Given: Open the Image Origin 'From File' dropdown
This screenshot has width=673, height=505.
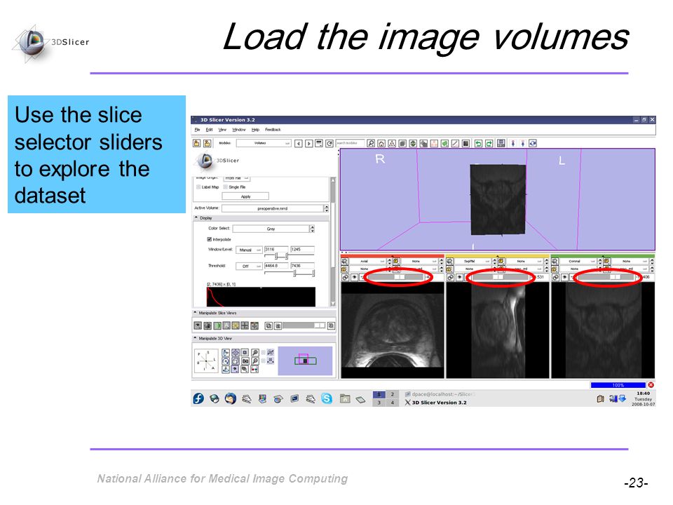Looking at the screenshot, I should 237,178.
